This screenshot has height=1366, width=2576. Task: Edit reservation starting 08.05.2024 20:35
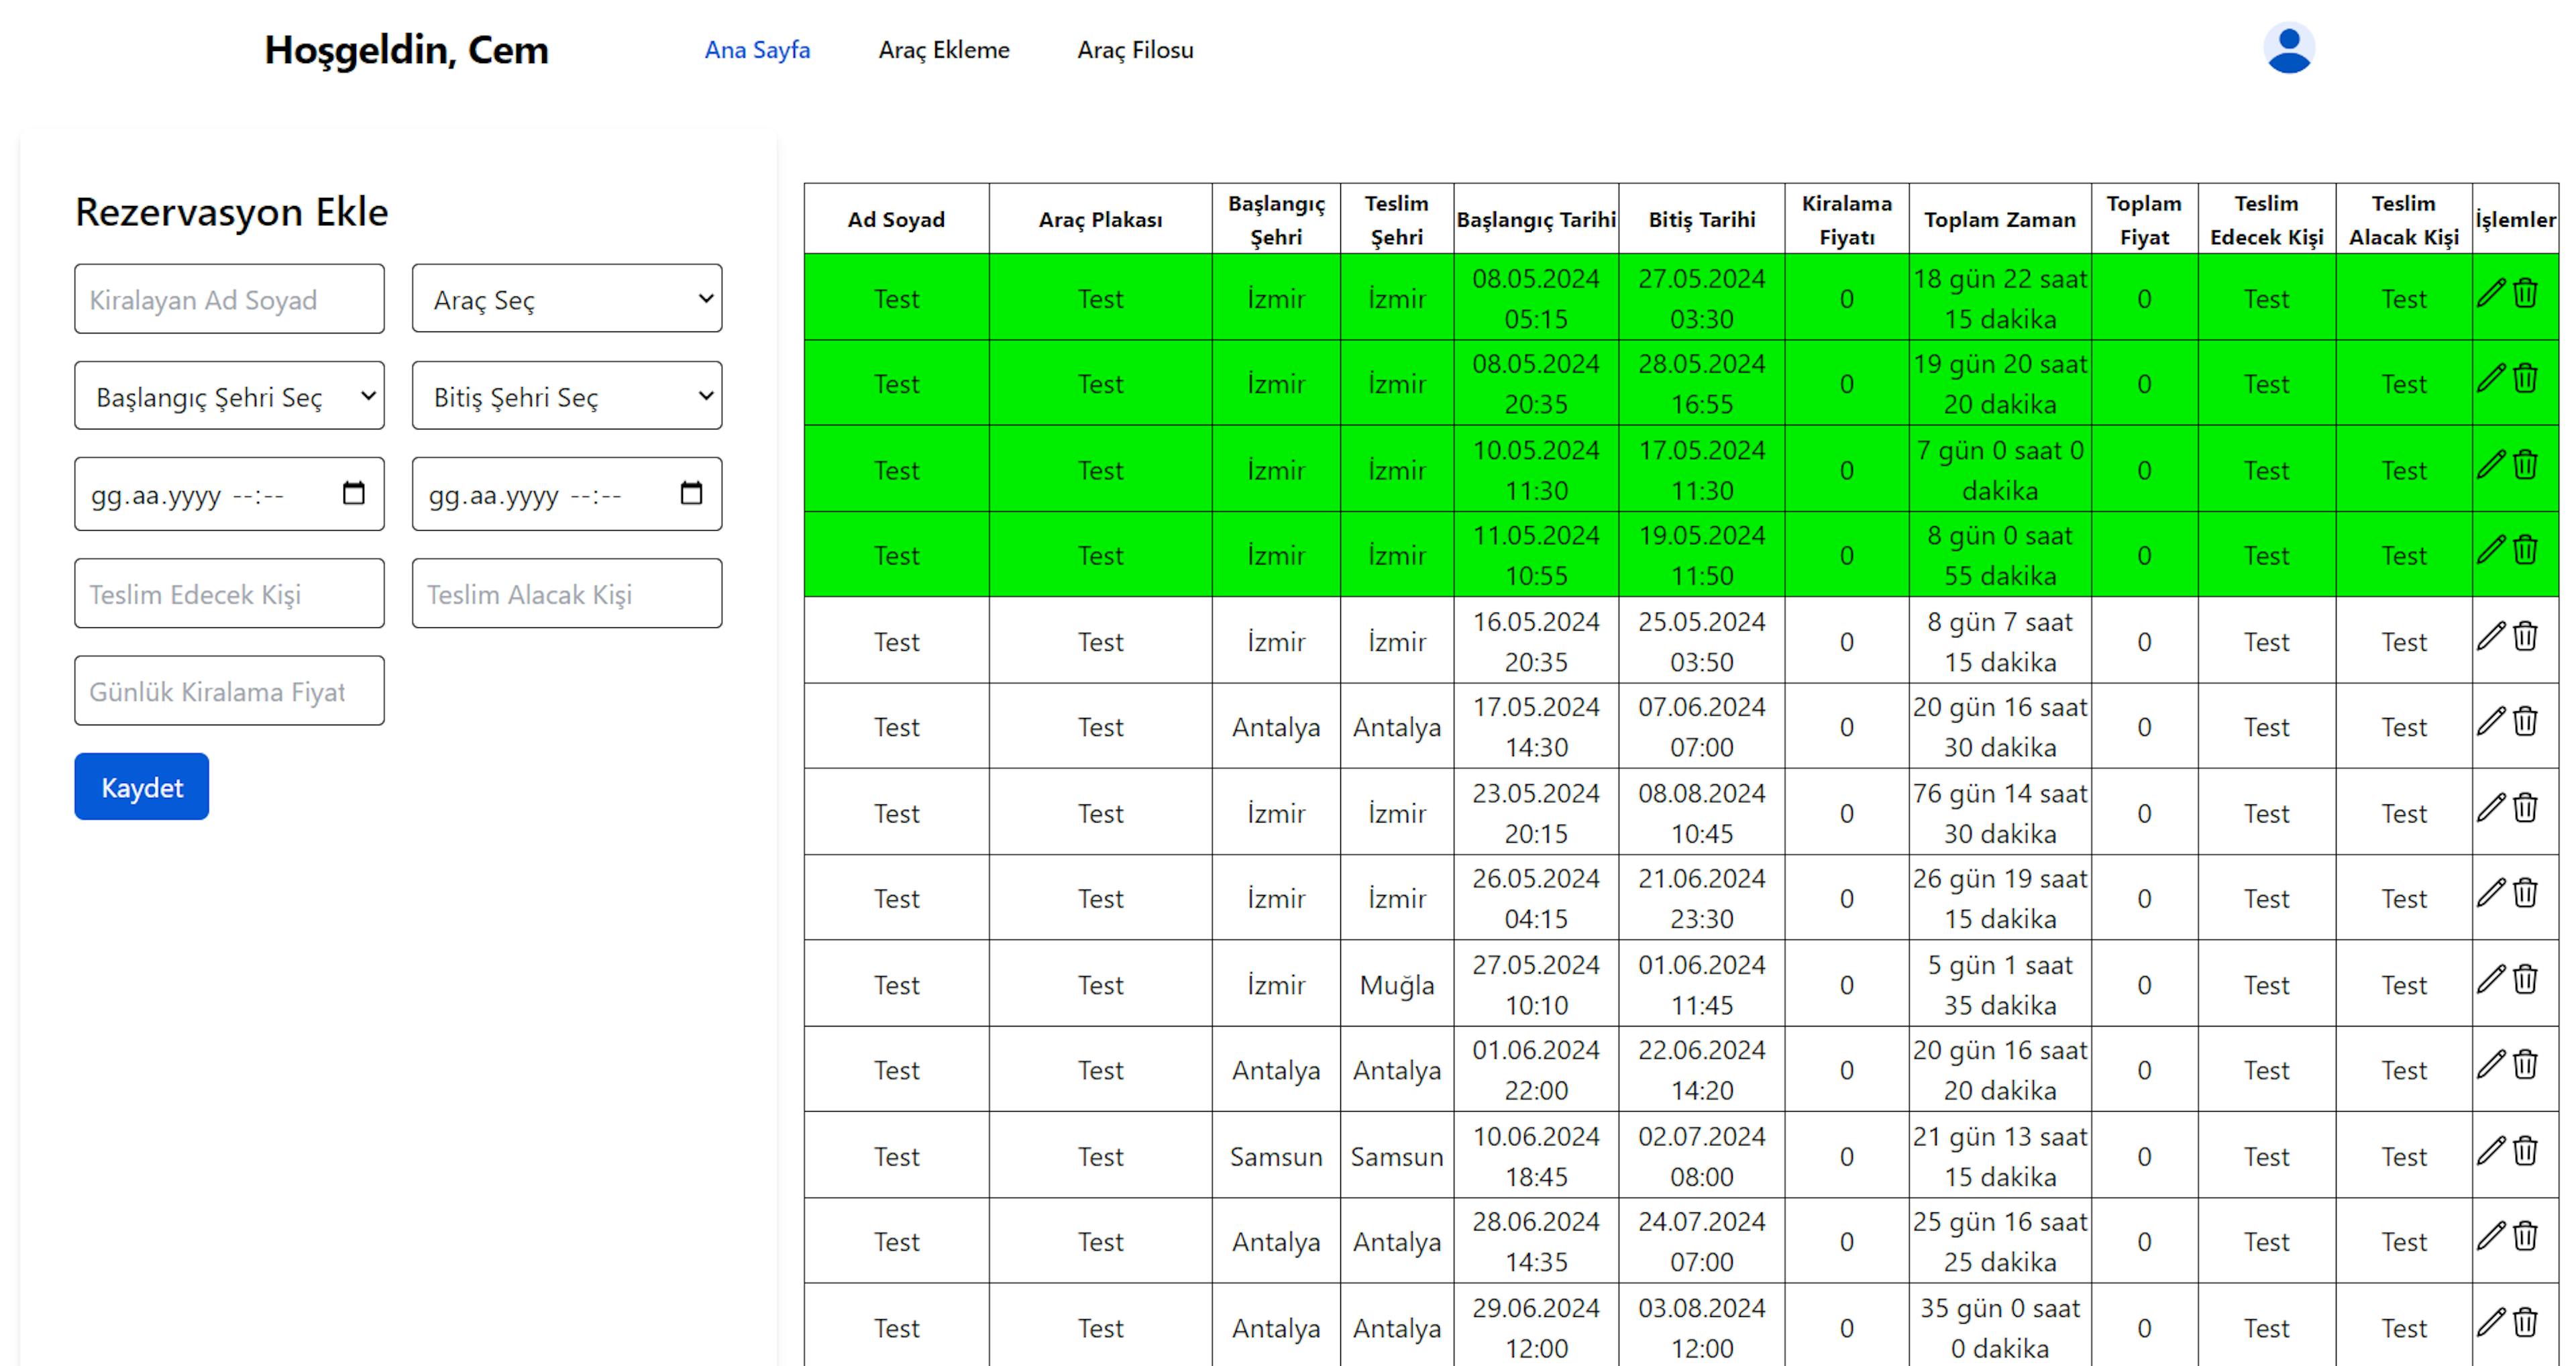[2491, 378]
